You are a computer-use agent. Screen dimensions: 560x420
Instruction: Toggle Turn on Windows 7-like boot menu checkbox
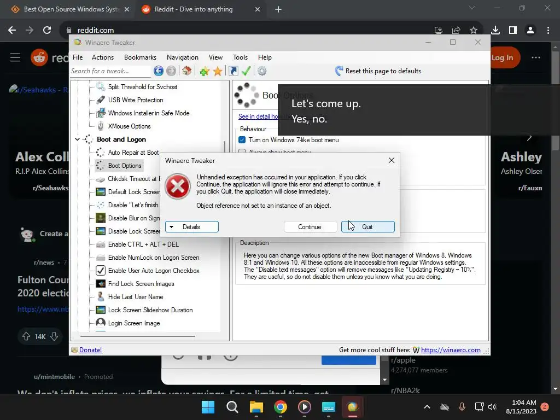coord(242,140)
